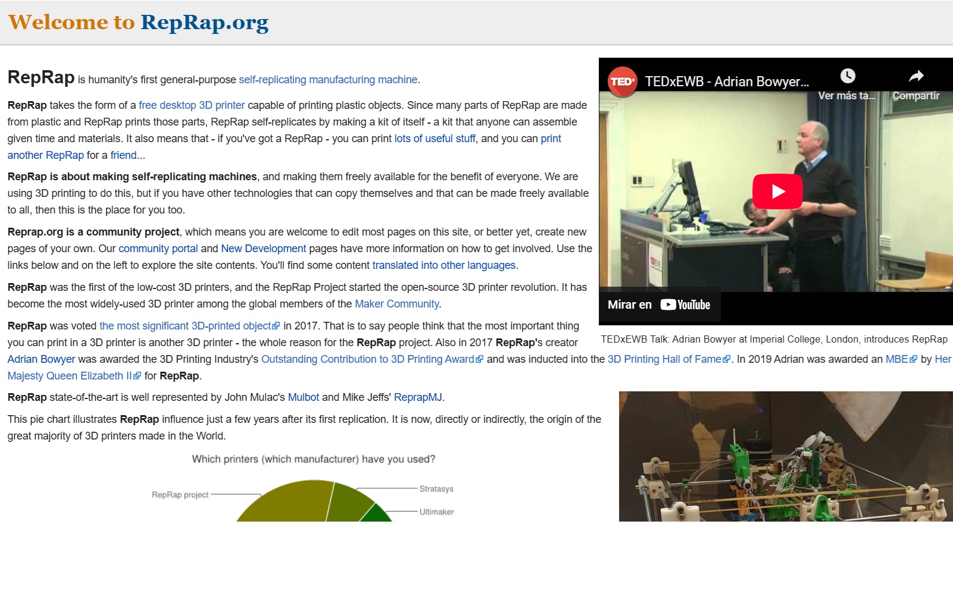The width and height of the screenshot is (953, 609).
Task: Click the TEDx channel logo icon
Action: click(622, 81)
